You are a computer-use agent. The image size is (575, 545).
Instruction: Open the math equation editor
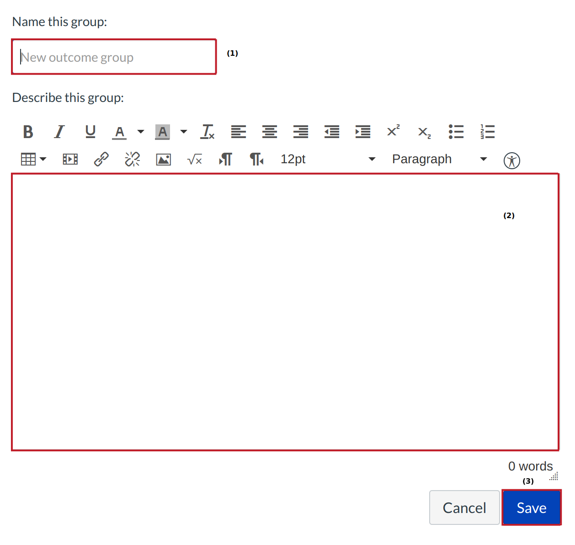(x=195, y=160)
